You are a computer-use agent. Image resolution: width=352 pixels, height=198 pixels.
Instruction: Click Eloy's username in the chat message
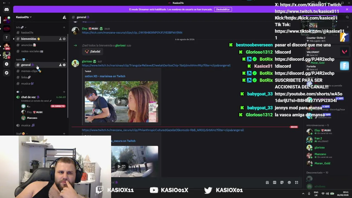point(84,29)
